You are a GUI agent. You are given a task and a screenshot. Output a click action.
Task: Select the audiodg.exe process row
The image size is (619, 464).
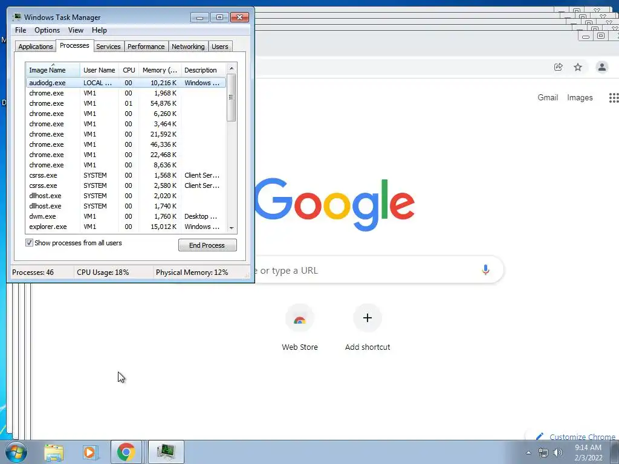coord(126,83)
